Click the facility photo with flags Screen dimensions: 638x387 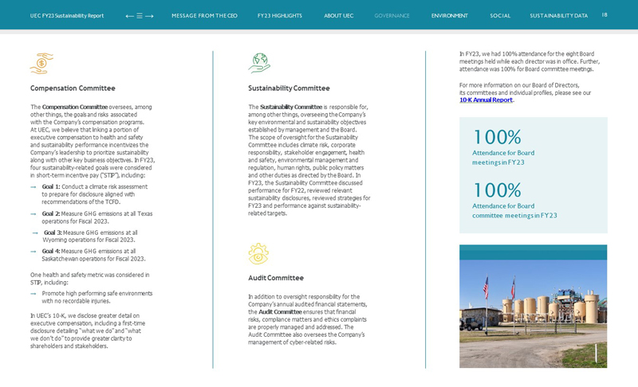(x=533, y=307)
